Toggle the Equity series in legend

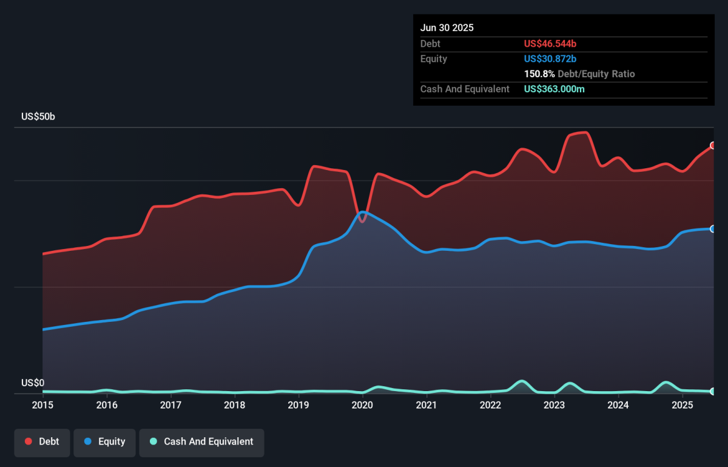pyautogui.click(x=104, y=441)
